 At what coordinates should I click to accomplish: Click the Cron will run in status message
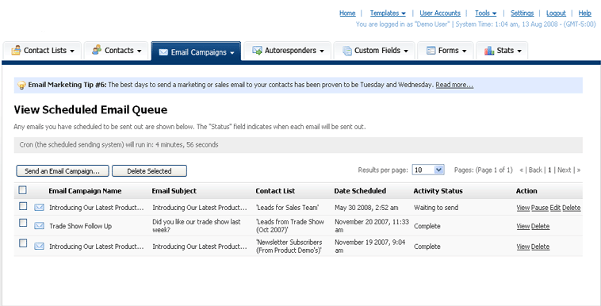coord(119,145)
